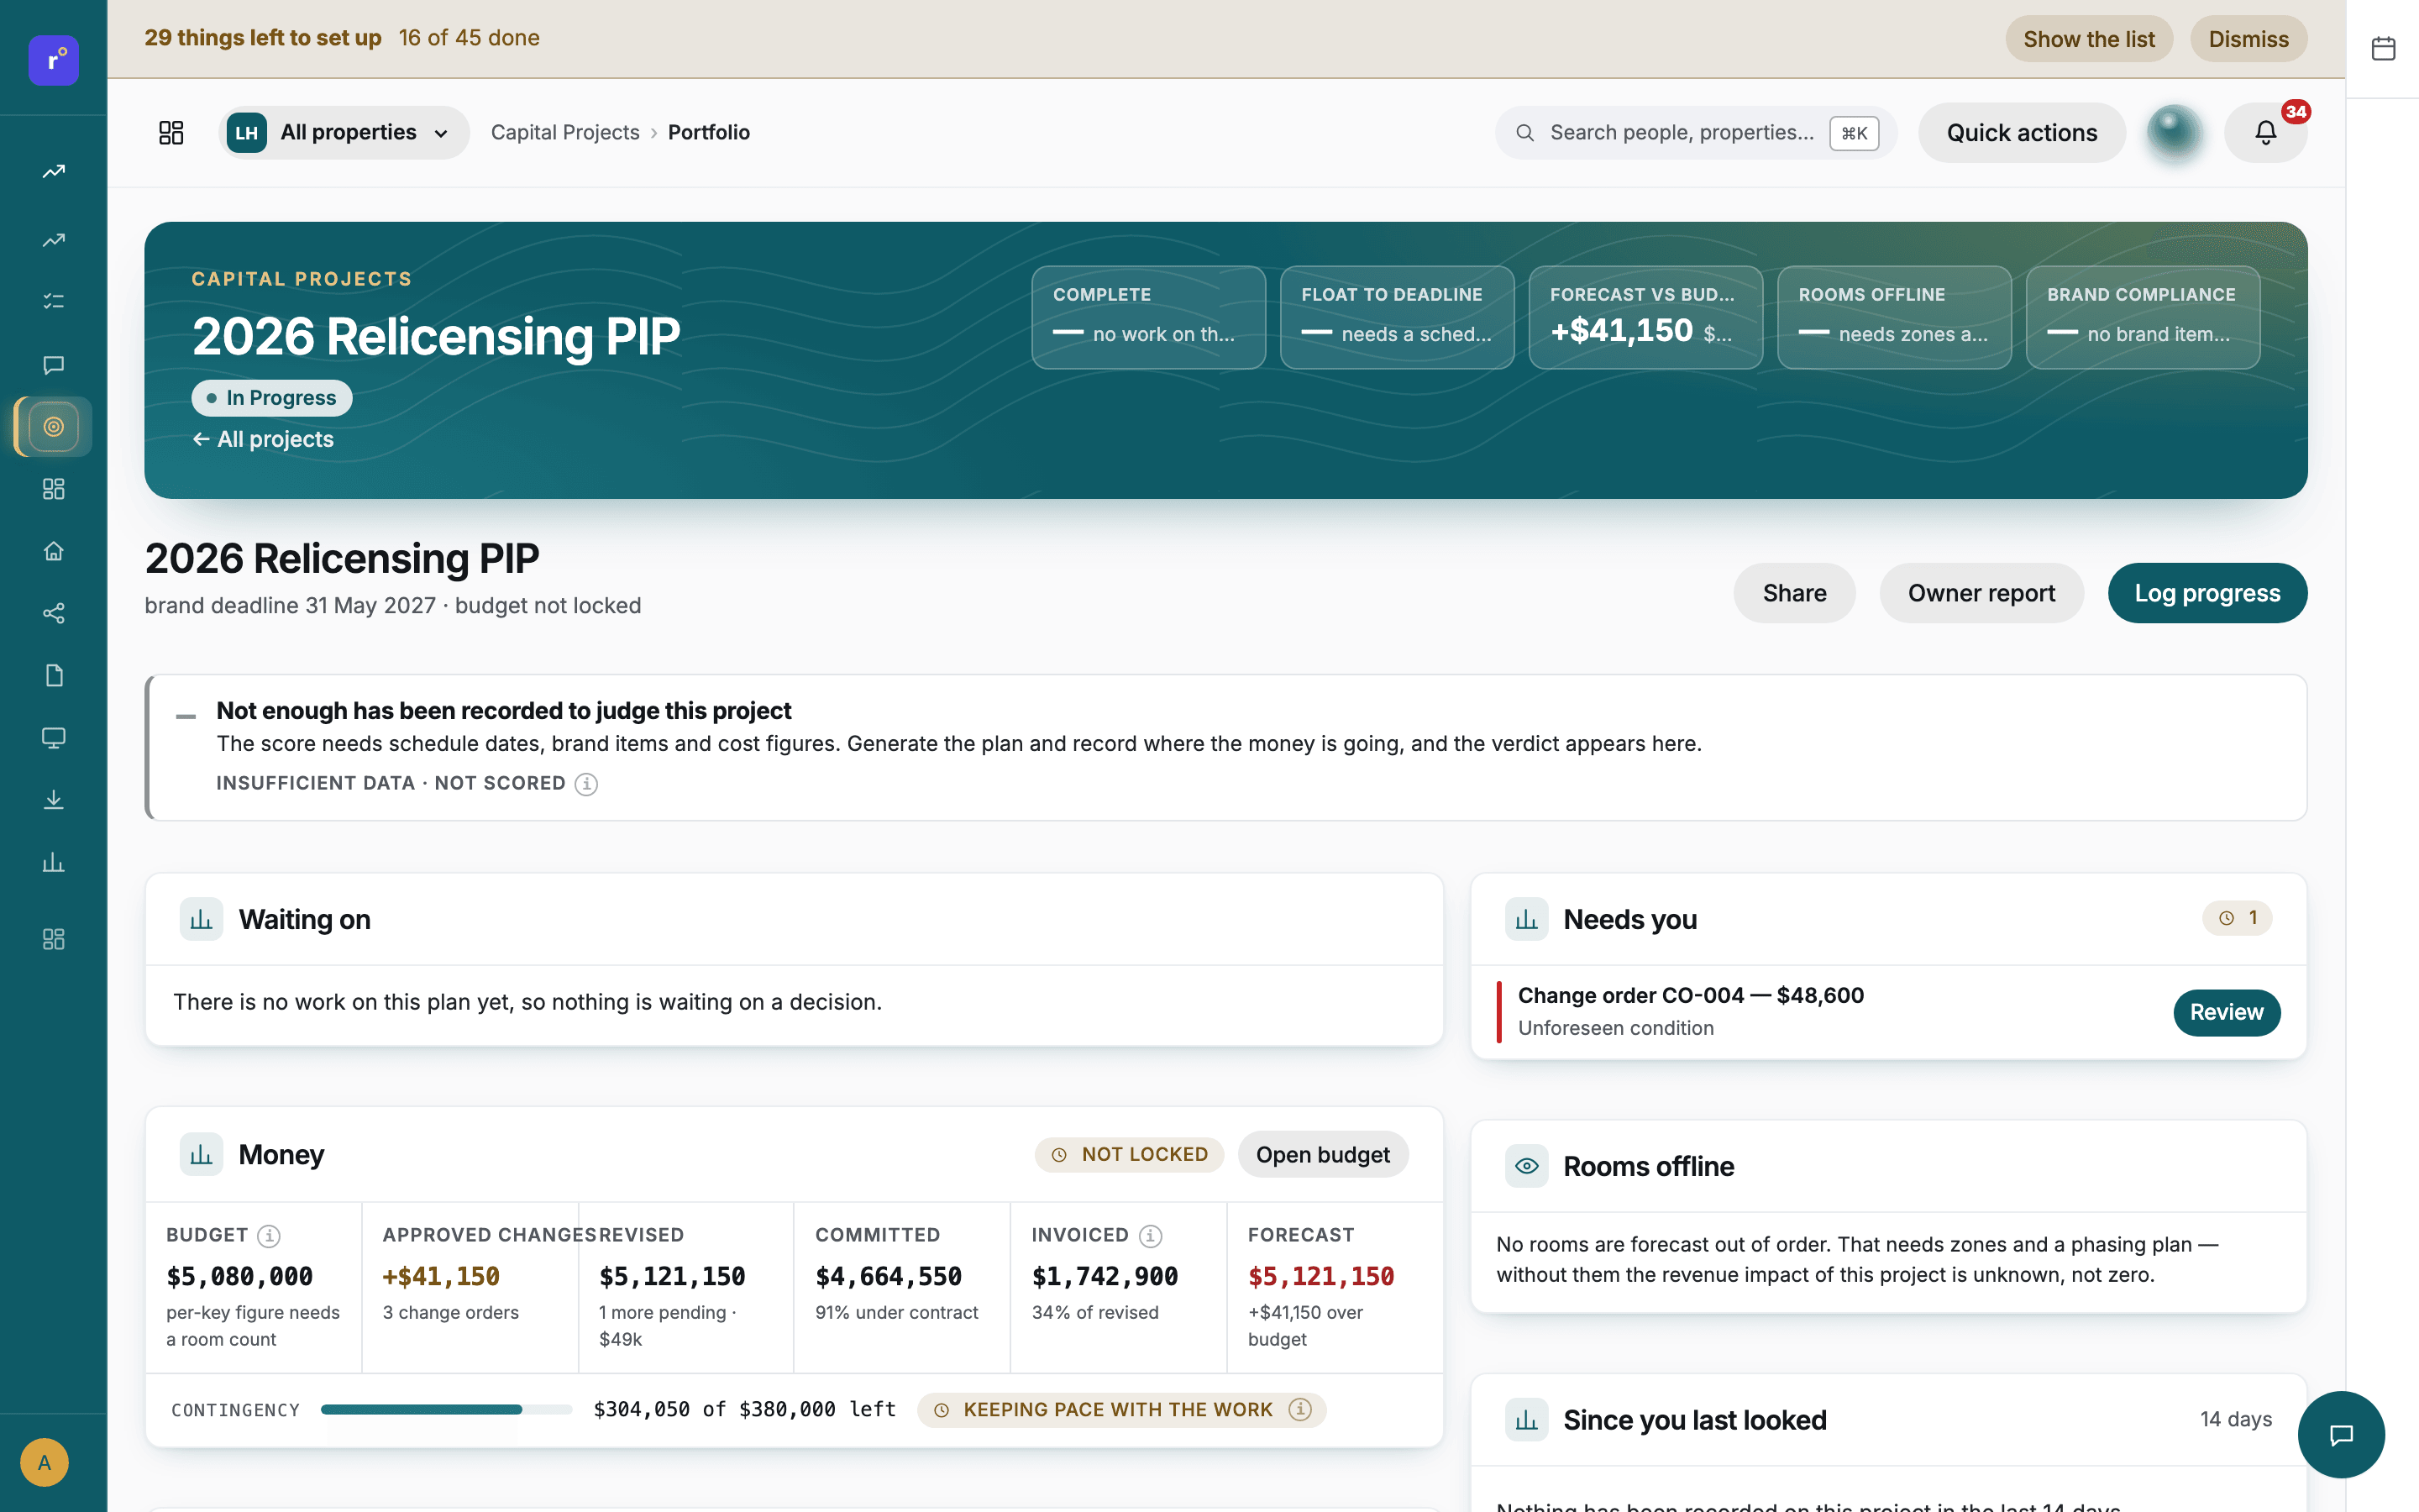Open the document sidebar icon
Image resolution: width=2419 pixels, height=1512 pixels.
53,676
